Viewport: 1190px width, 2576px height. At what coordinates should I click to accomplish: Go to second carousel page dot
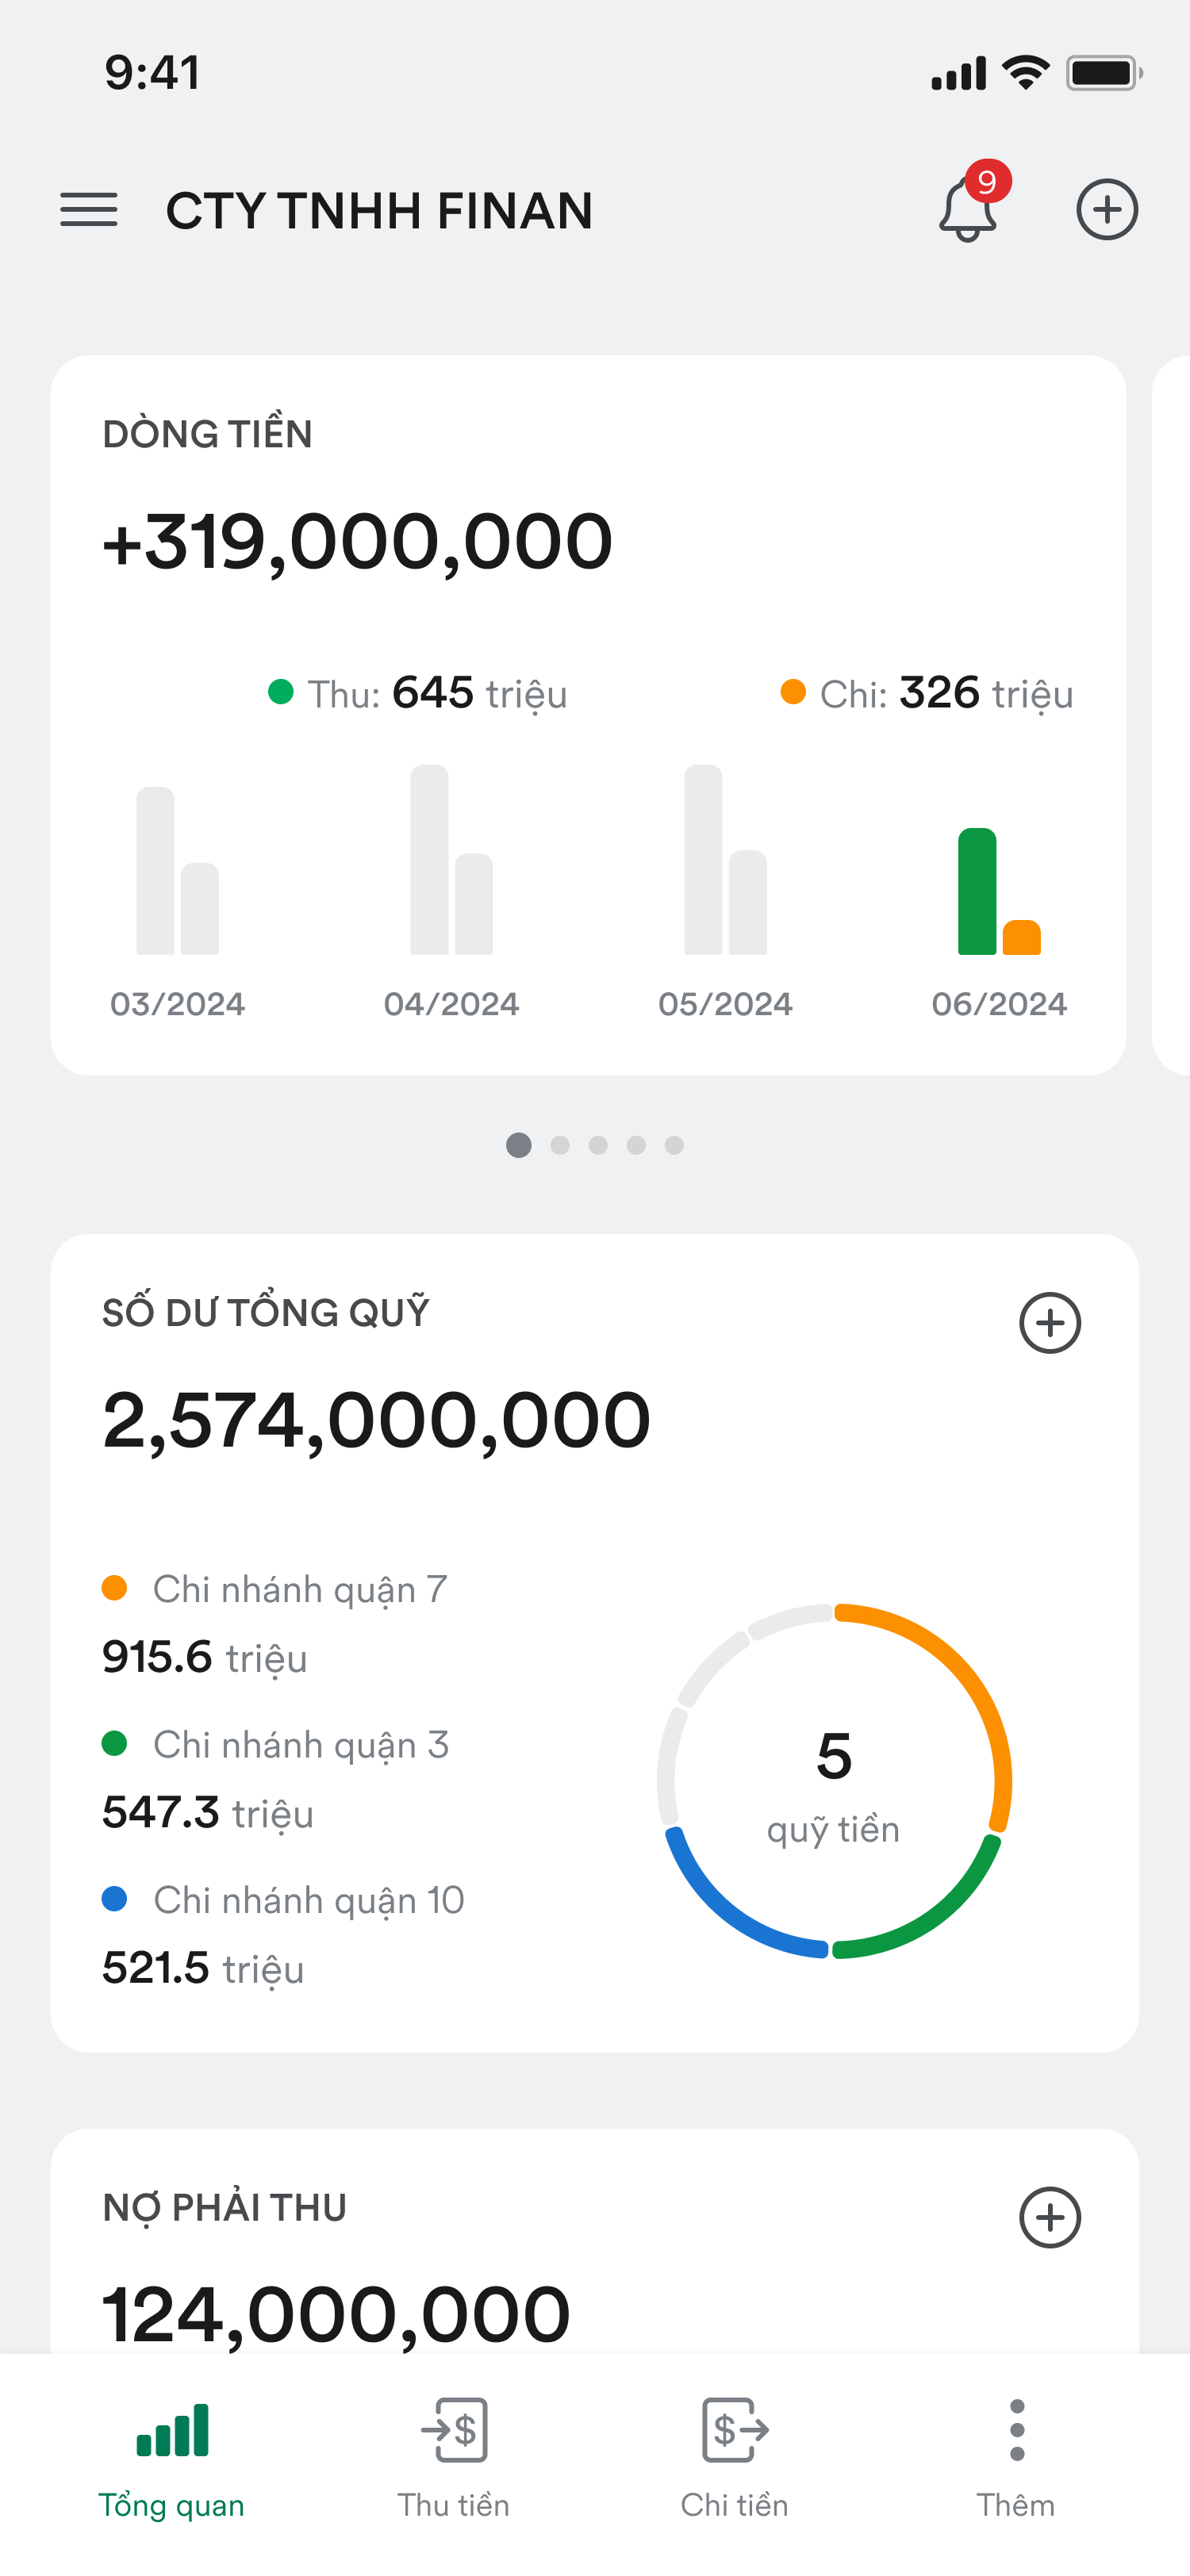[x=560, y=1145]
